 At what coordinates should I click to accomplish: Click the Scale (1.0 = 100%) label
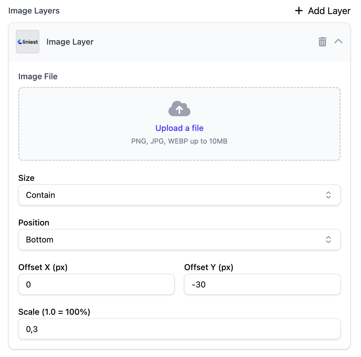(x=54, y=312)
